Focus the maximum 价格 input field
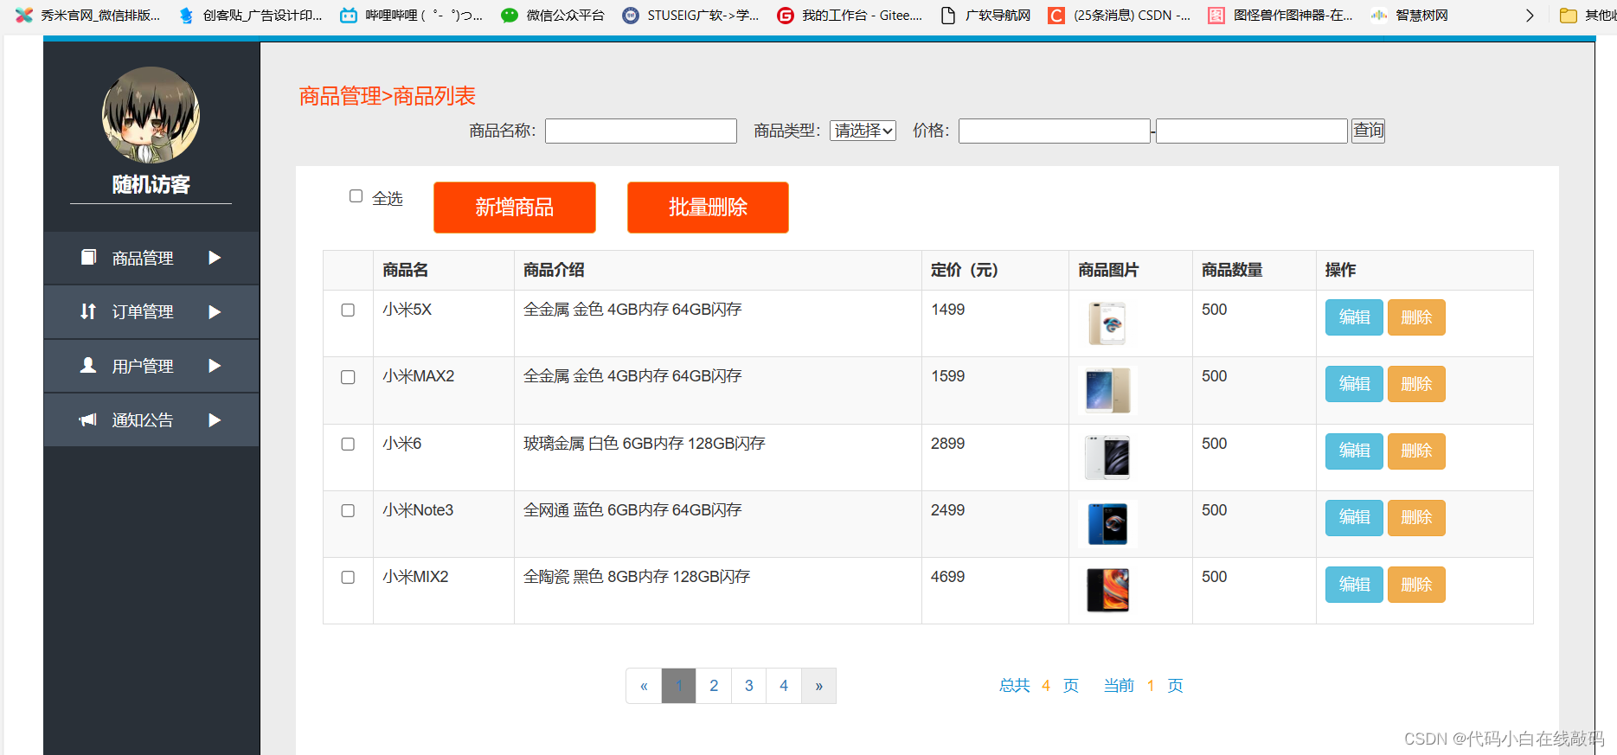1617x755 pixels. pos(1252,131)
